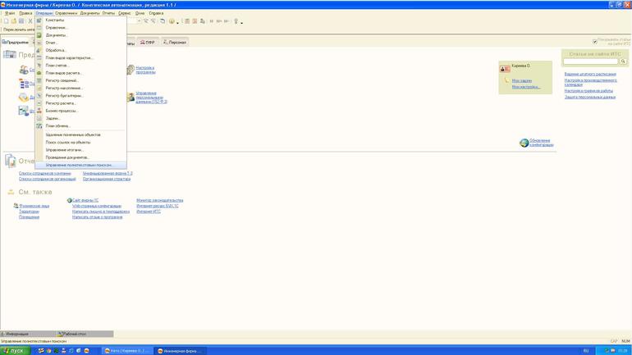Click the Документы icon in the dropdown menu

pyautogui.click(x=39, y=35)
